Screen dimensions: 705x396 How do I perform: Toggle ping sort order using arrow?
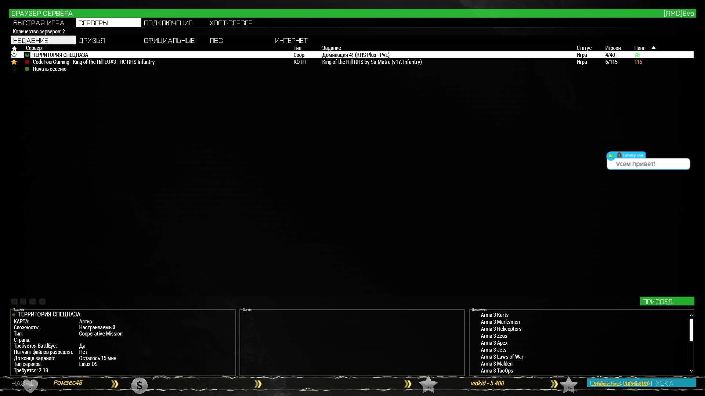coord(654,48)
